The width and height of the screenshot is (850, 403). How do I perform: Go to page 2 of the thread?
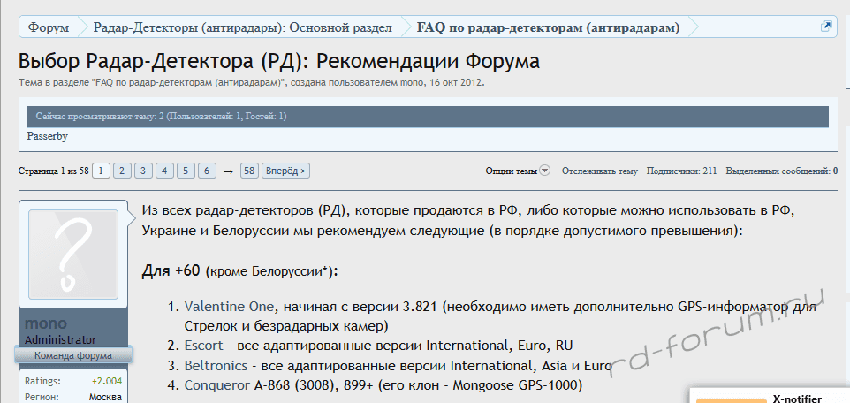tap(122, 171)
